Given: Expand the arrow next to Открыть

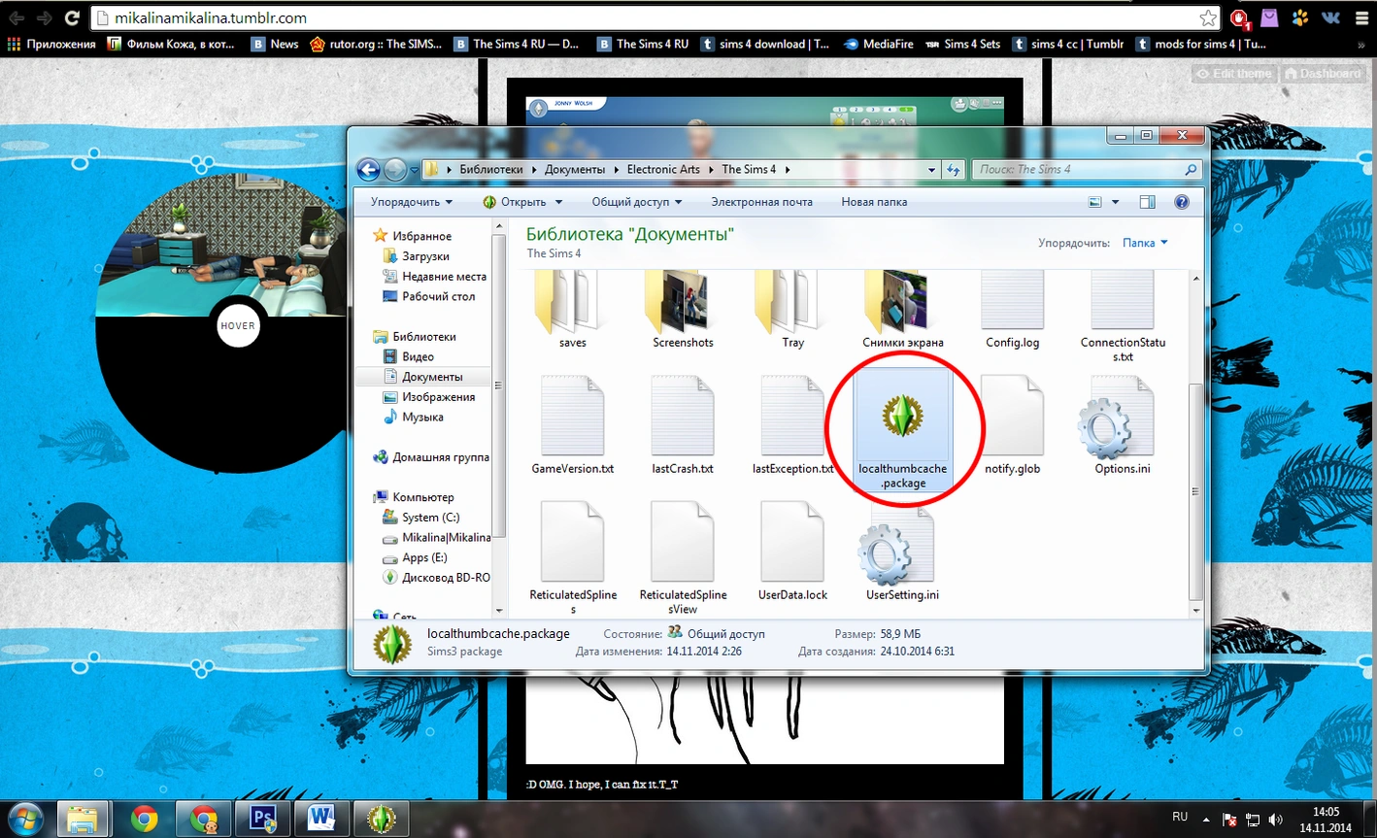Looking at the screenshot, I should pos(558,202).
